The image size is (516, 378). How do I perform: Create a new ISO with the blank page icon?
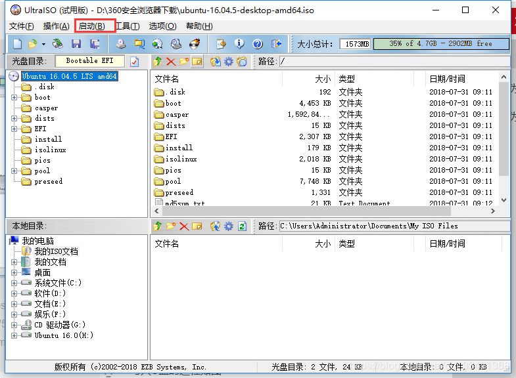pyautogui.click(x=18, y=44)
